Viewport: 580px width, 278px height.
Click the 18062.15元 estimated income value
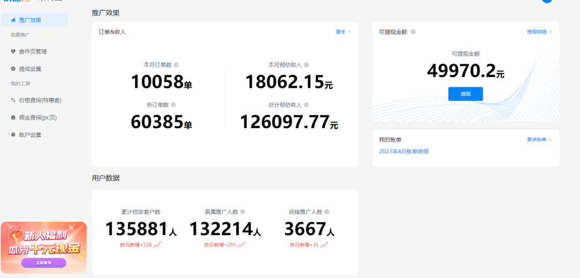289,82
